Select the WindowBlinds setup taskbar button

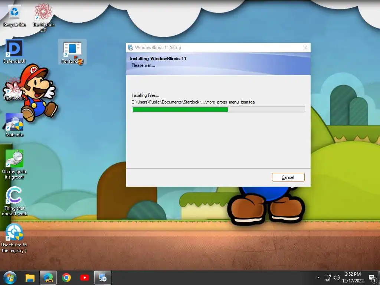[103, 278]
